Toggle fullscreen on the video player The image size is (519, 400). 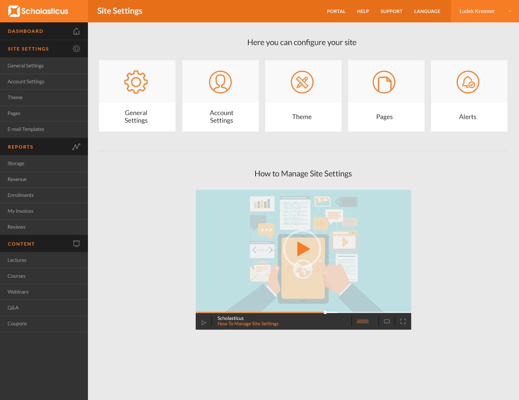pos(403,321)
